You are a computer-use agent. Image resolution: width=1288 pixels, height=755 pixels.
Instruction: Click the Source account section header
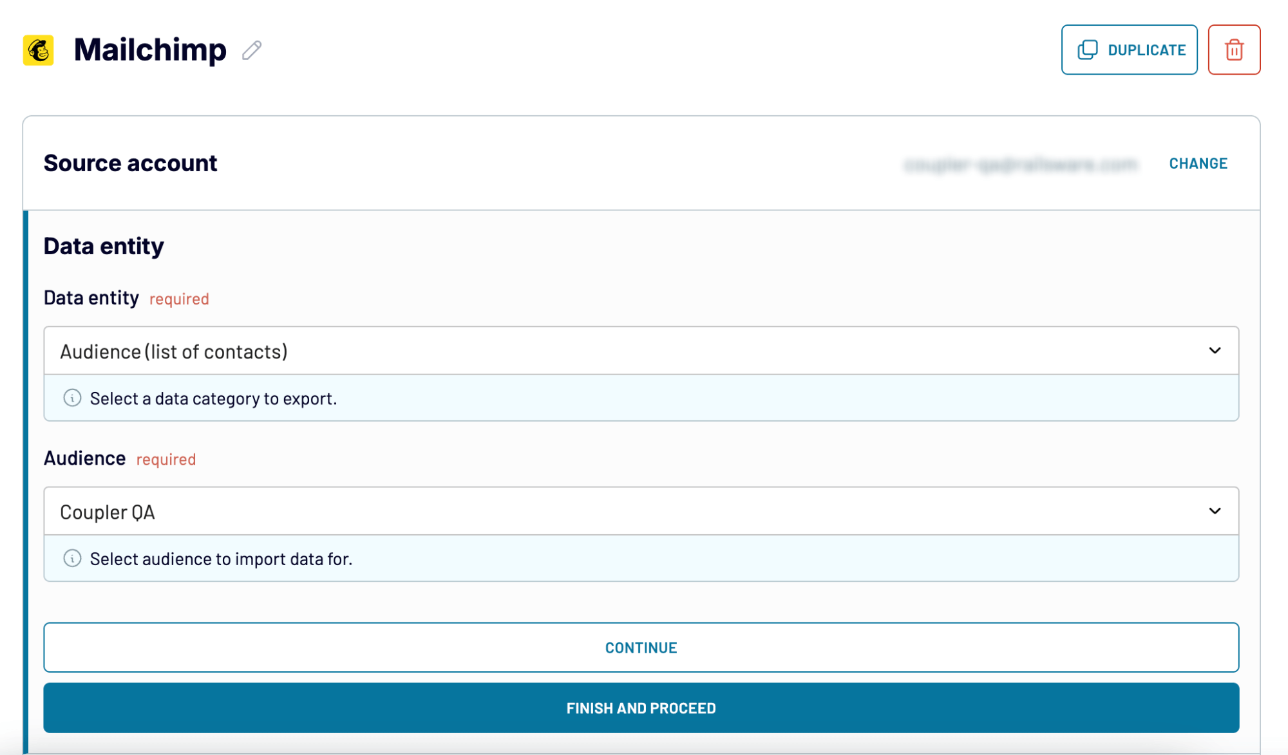(130, 163)
